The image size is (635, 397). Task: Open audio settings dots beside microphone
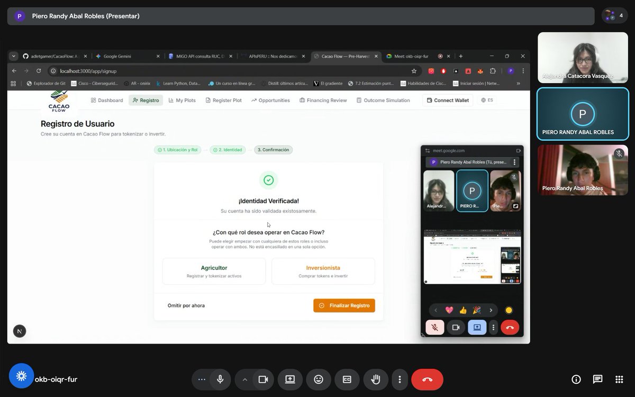point(202,380)
